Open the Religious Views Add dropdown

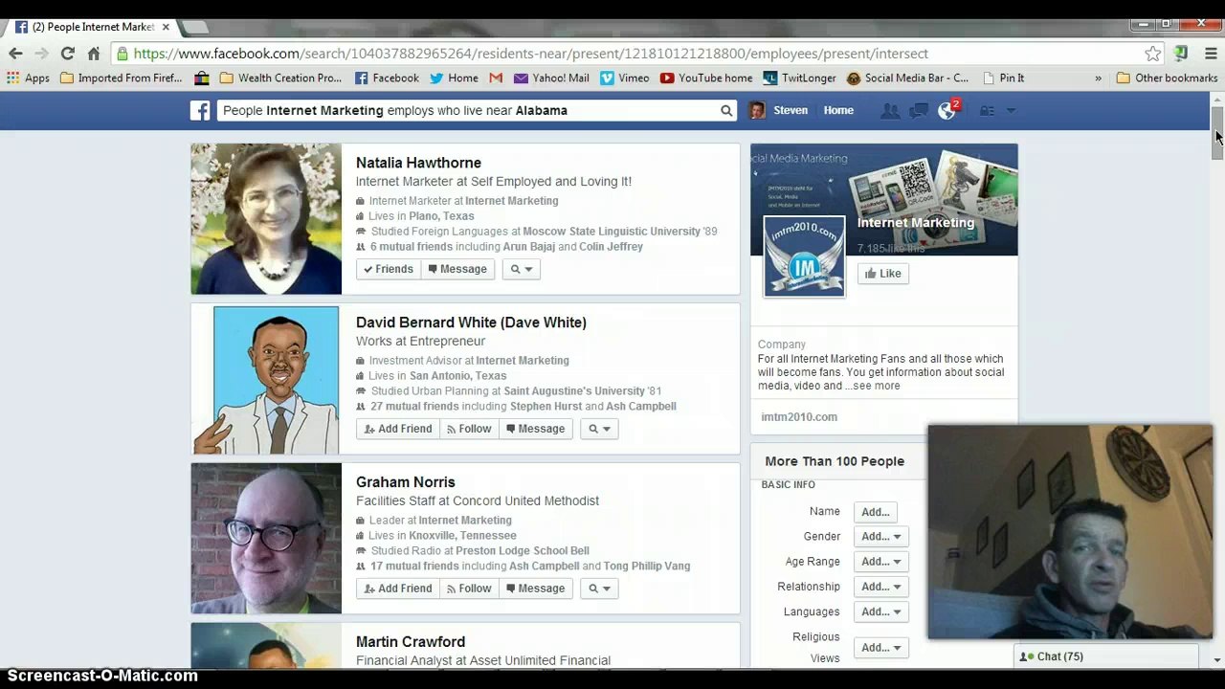(880, 648)
